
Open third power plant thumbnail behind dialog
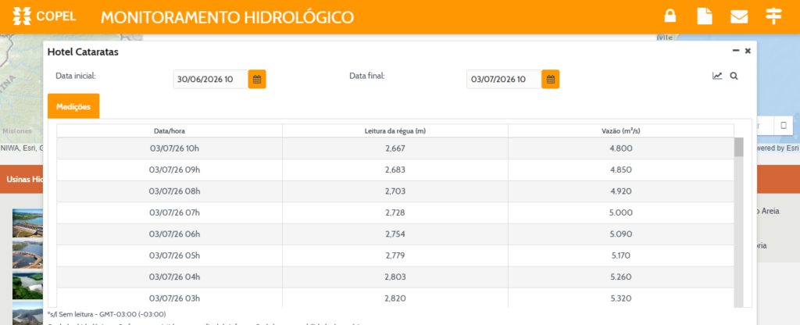(x=27, y=285)
